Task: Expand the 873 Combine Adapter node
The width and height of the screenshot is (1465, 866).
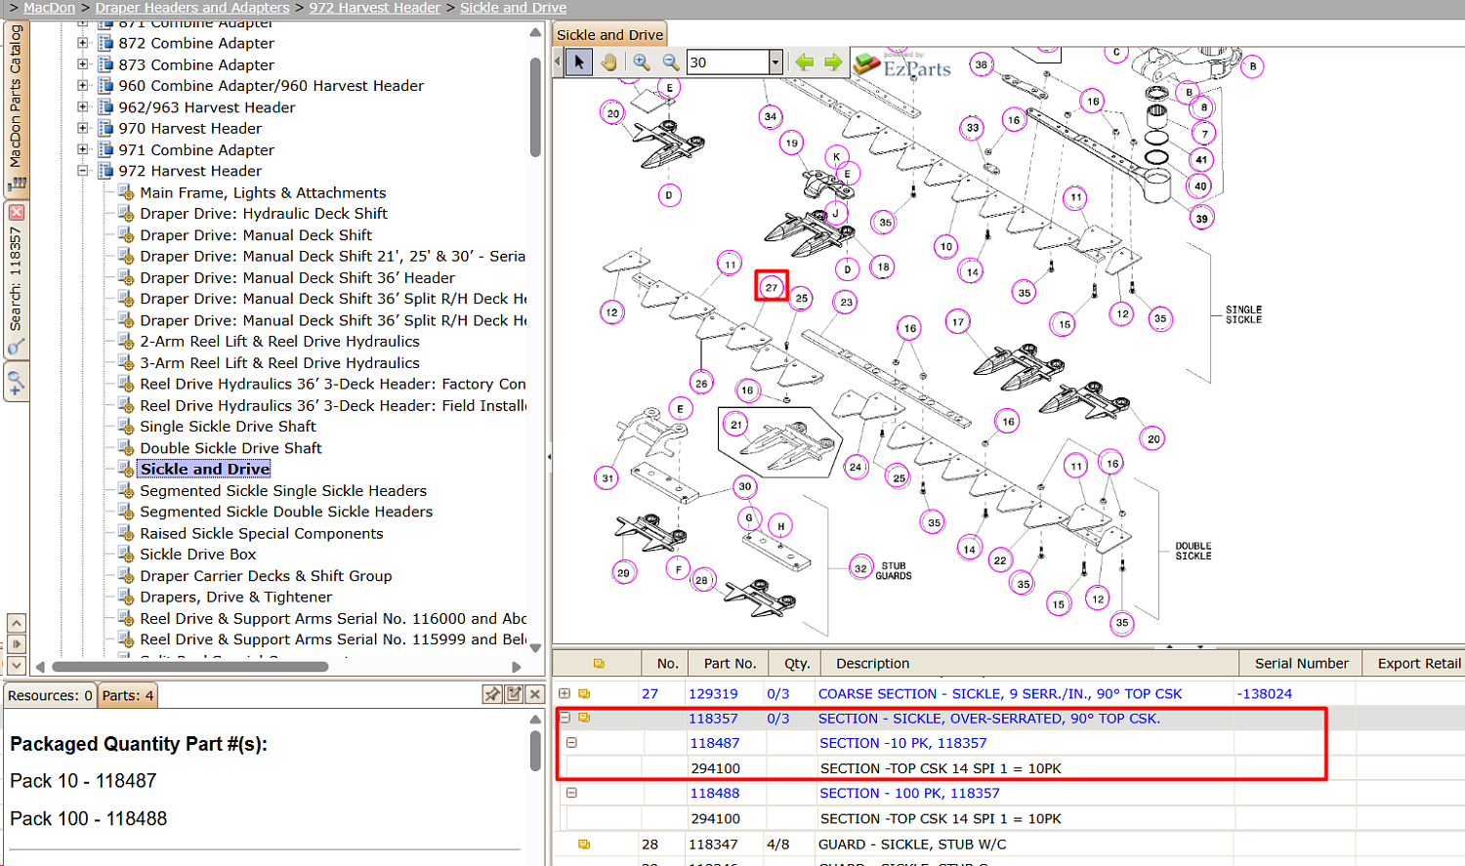Action: (x=83, y=64)
